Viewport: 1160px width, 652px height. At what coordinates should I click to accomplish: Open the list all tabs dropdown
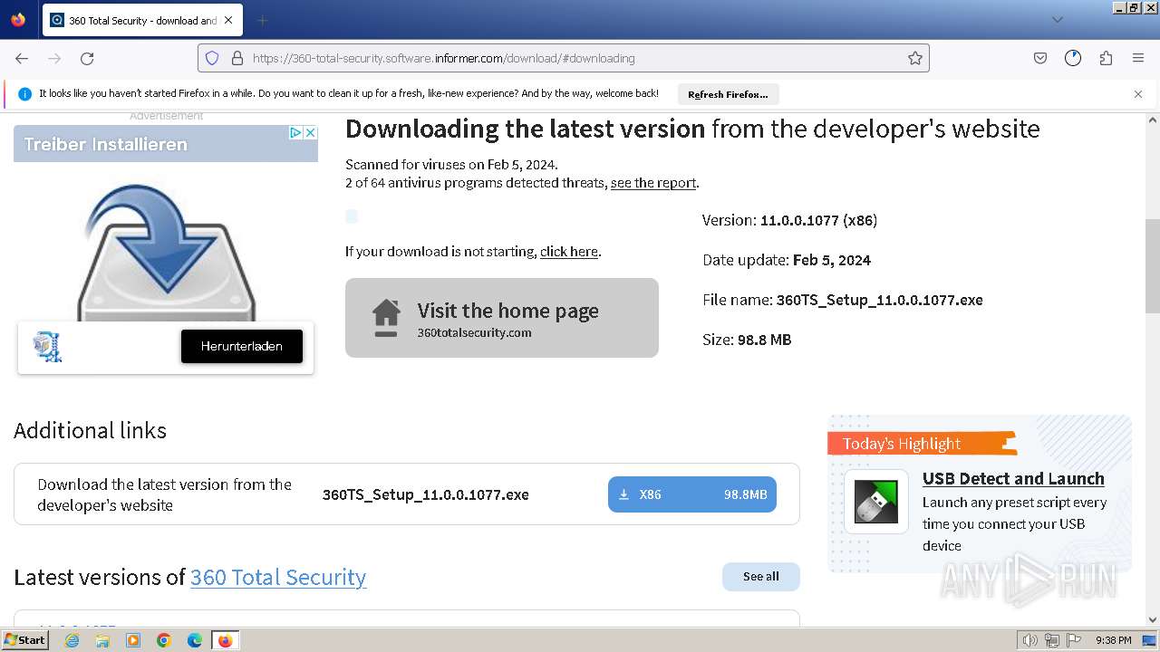point(1057,20)
